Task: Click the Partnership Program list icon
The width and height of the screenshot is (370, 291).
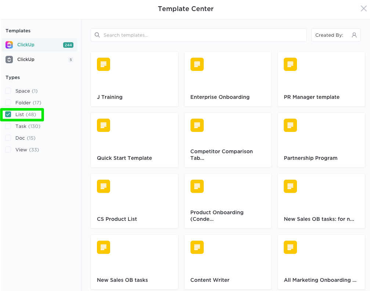Action: click(290, 125)
